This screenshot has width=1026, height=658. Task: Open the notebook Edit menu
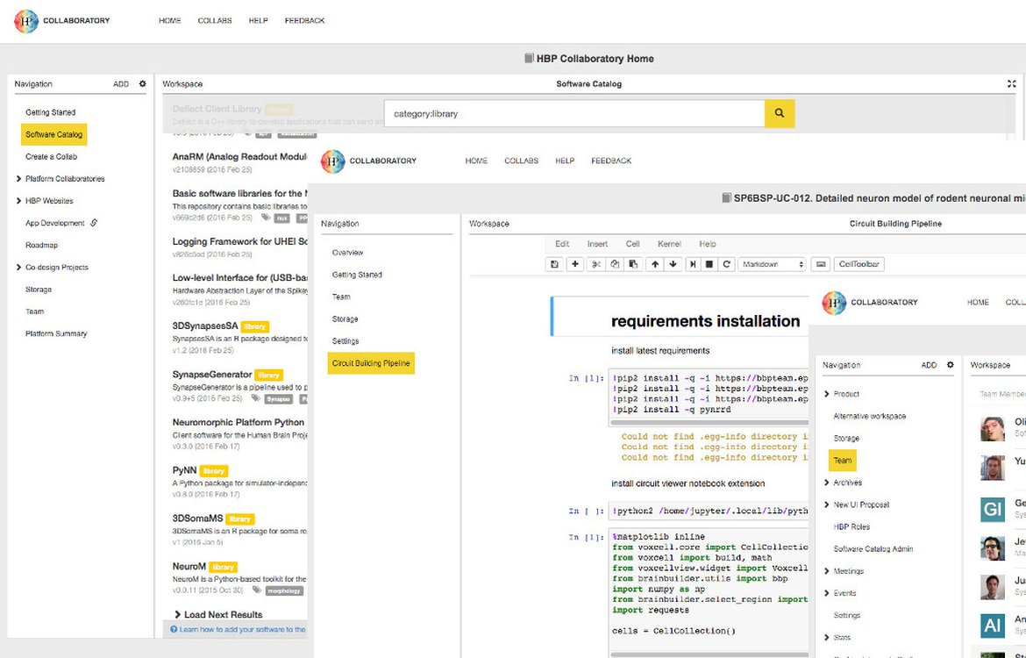(562, 244)
